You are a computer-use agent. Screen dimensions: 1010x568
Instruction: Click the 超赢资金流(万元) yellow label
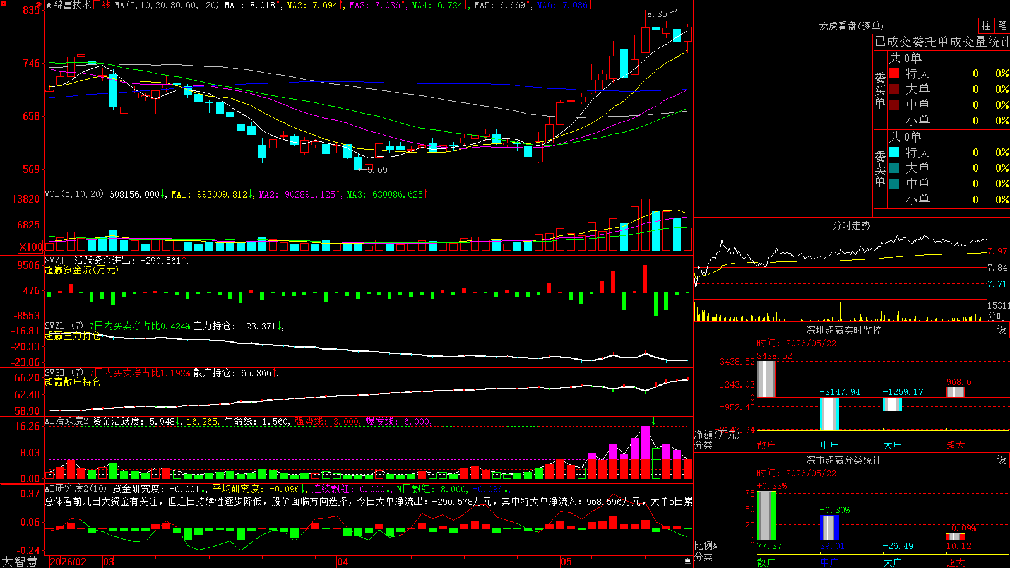coord(81,270)
